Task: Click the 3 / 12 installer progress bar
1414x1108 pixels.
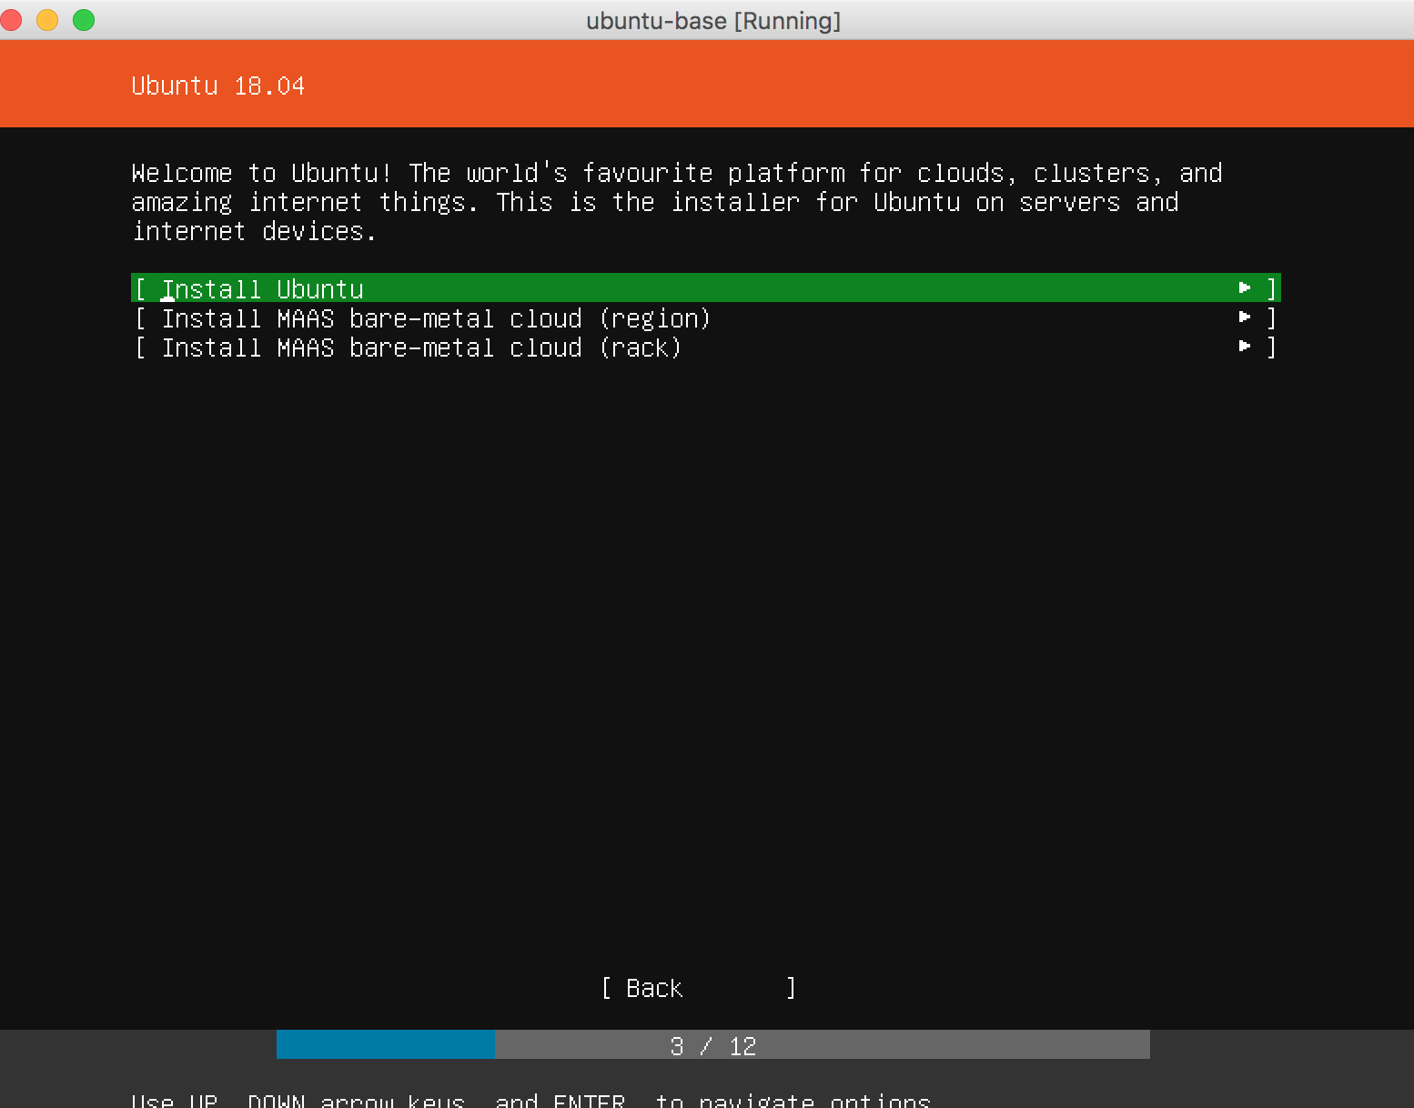Action: (712, 1044)
